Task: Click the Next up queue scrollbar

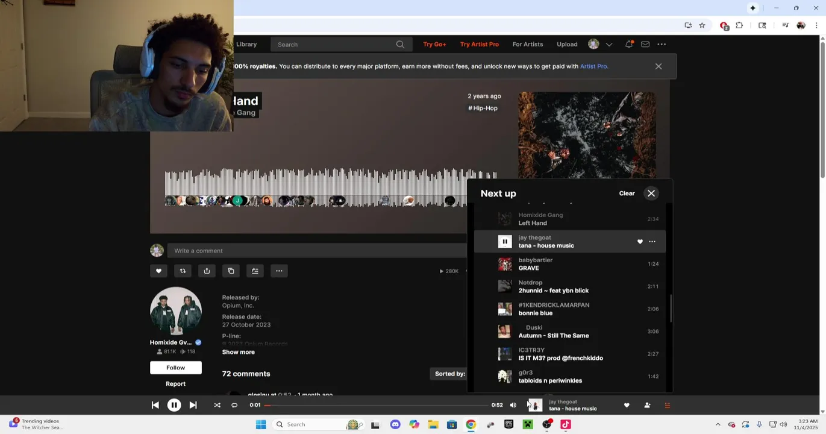Action: [x=670, y=308]
